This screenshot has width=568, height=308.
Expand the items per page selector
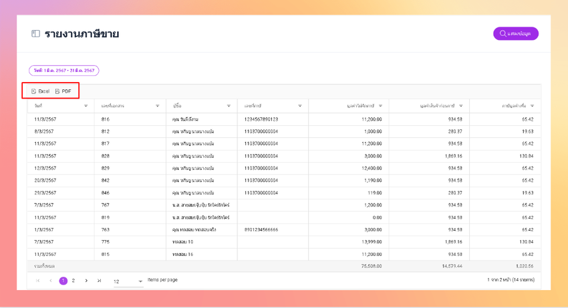(x=128, y=281)
